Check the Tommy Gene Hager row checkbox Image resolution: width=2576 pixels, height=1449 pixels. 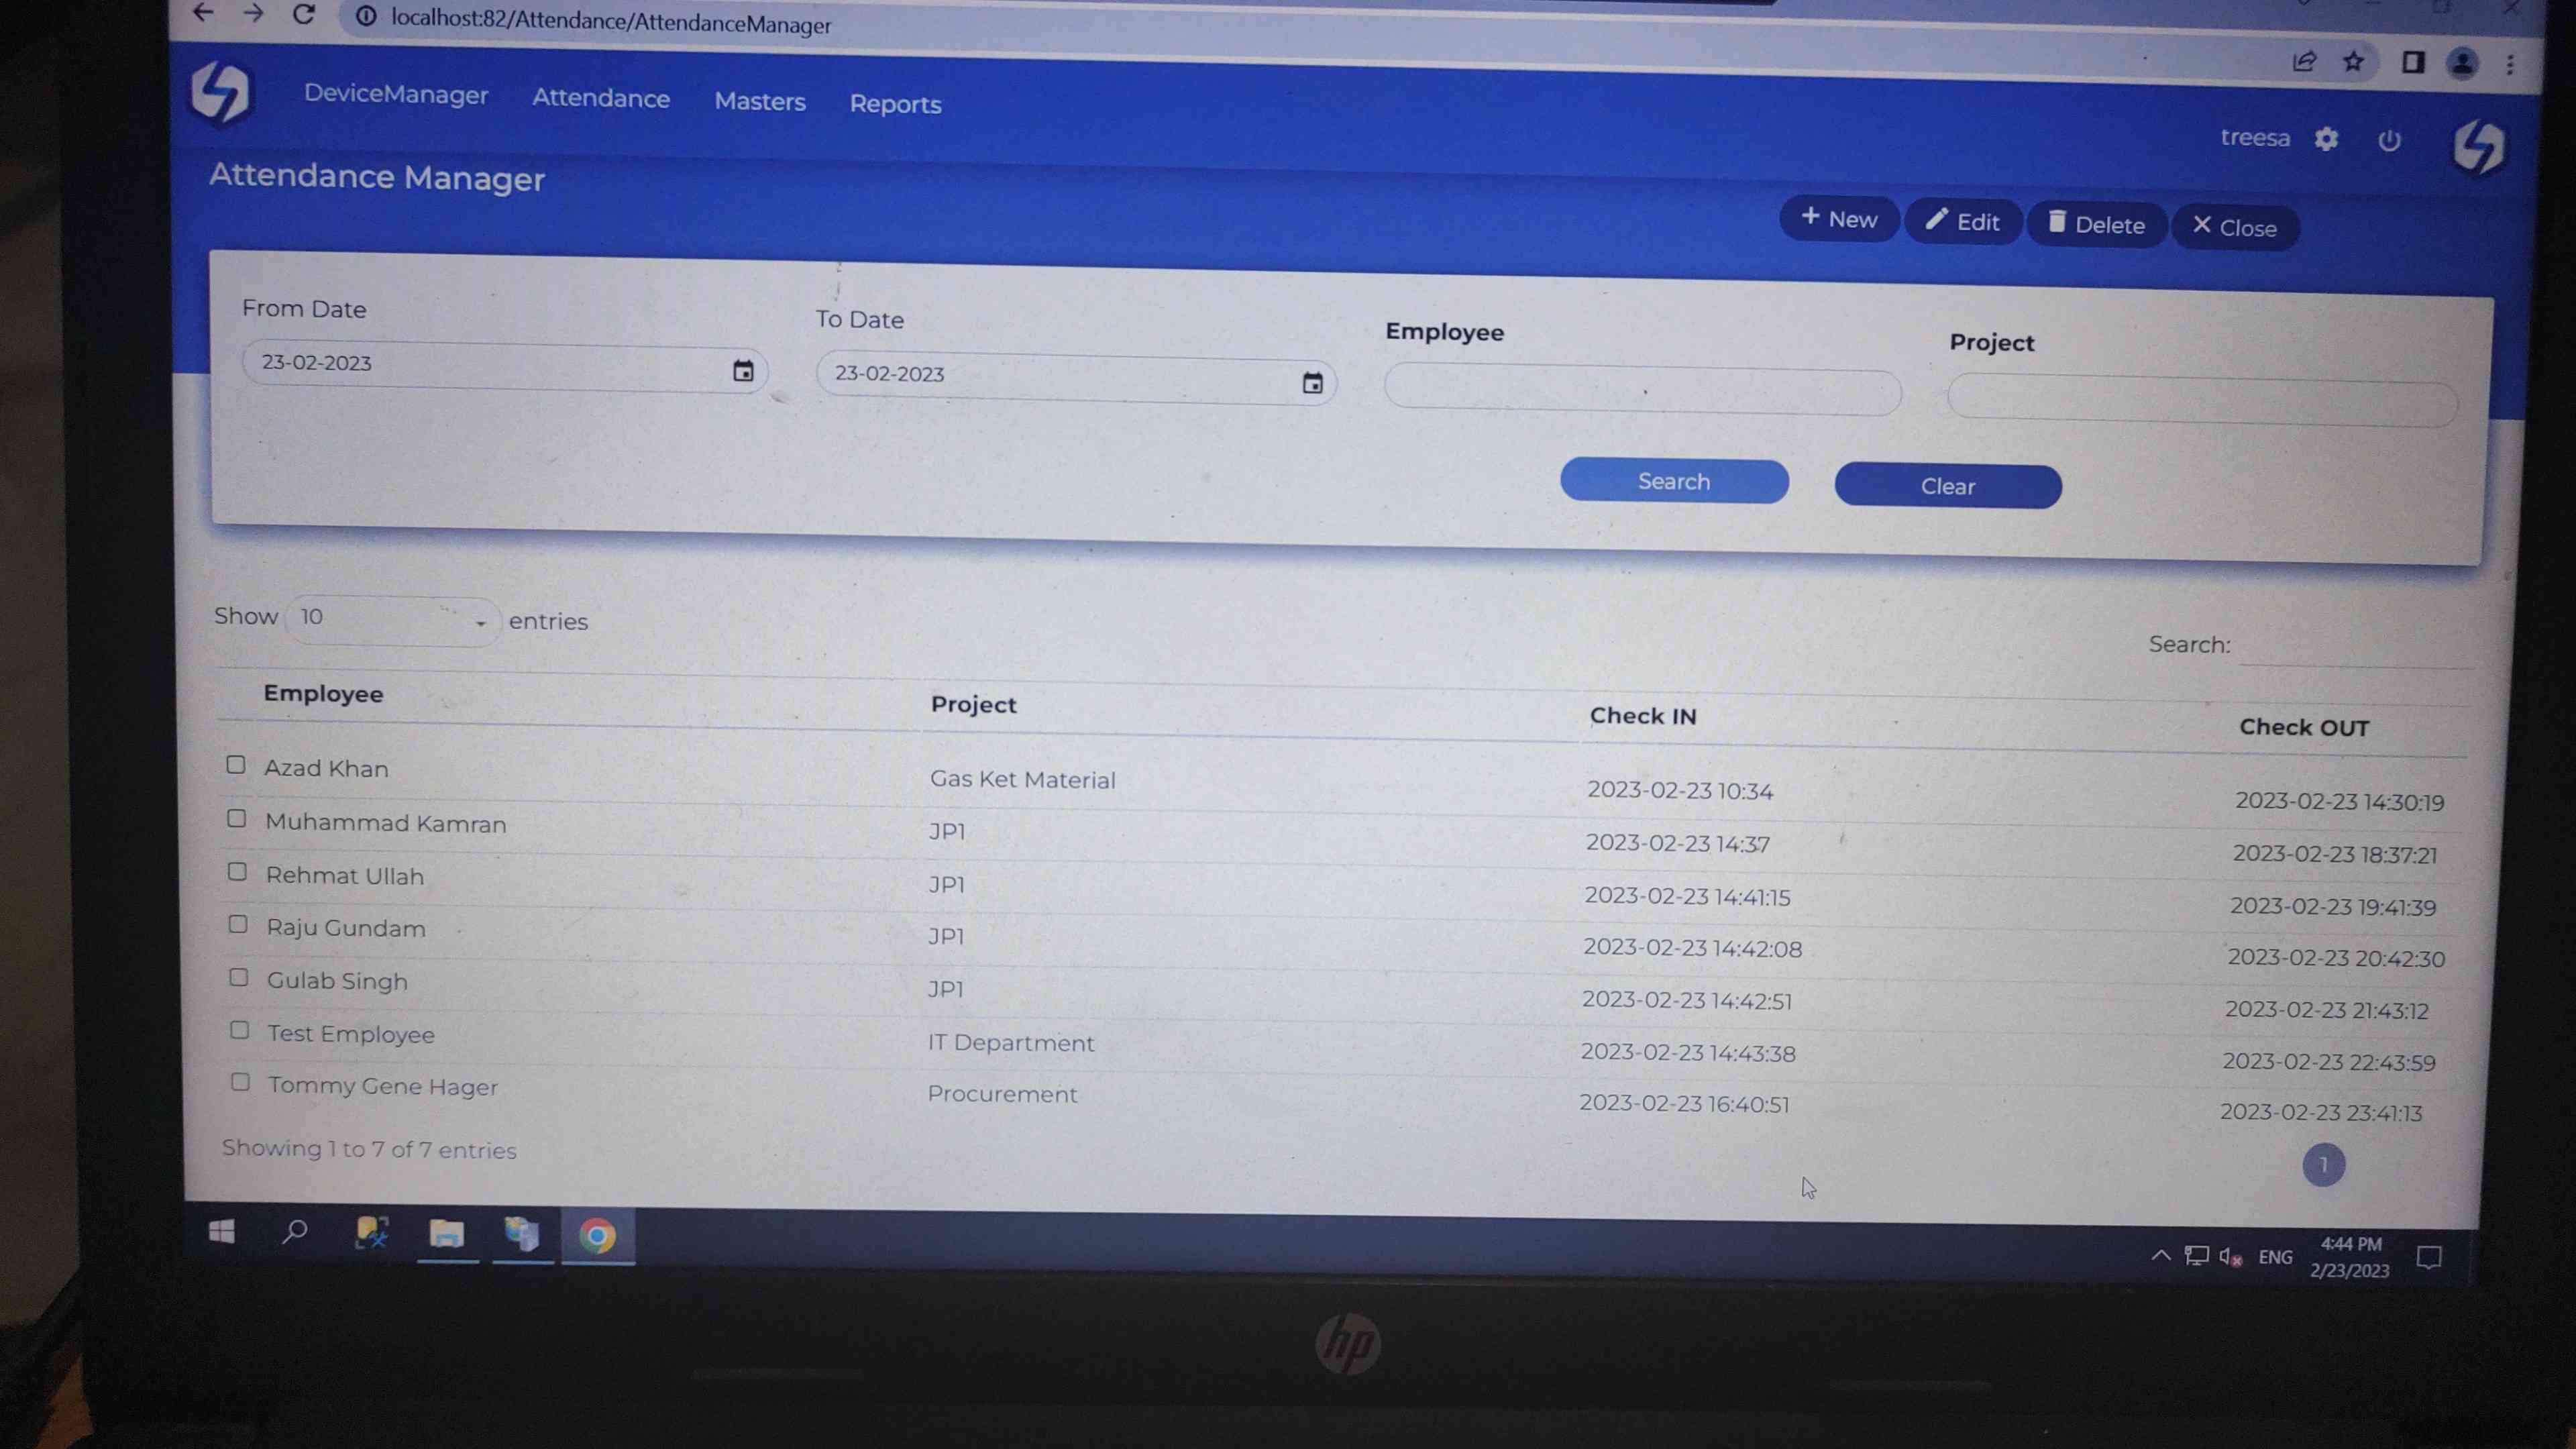(240, 1082)
